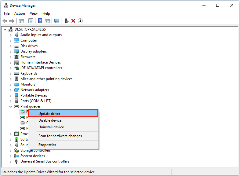This screenshot has height=176, width=240.
Task: Expand the Keyboards chevron
Action: click(10, 74)
